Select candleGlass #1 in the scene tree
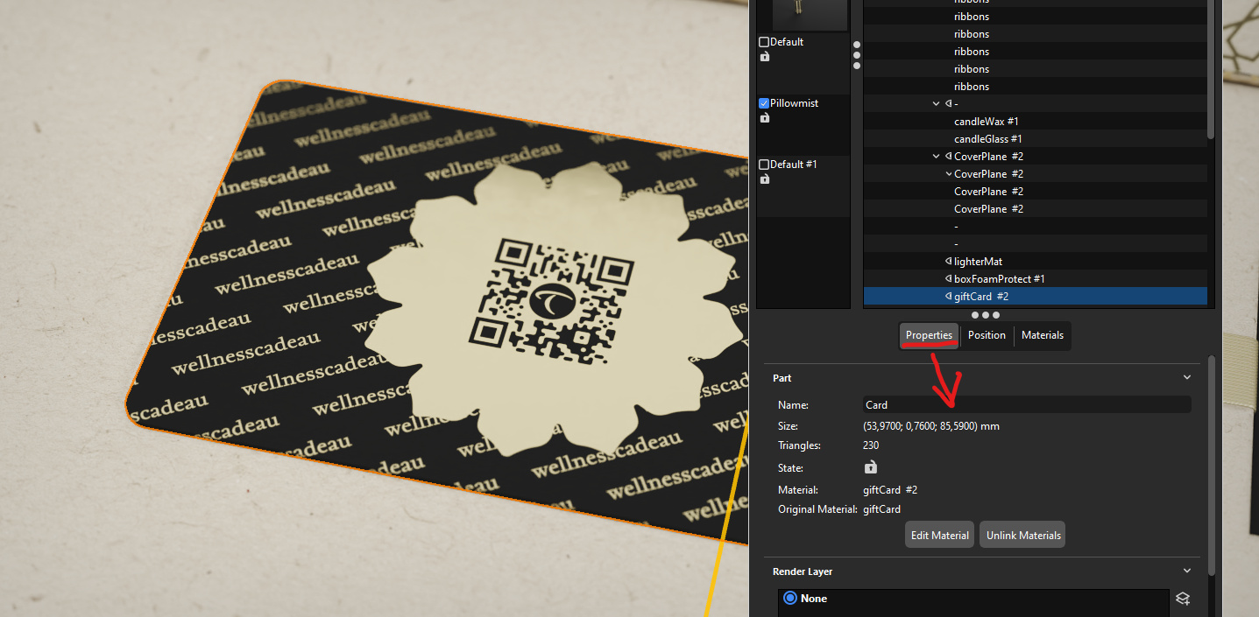This screenshot has width=1259, height=617. tap(988, 139)
